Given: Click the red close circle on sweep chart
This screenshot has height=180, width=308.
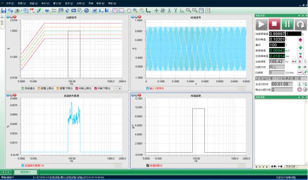Looking at the screenshot, I should pyautogui.click(x=15, y=17).
